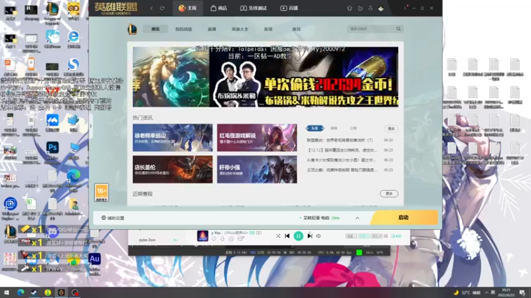Open the 红毛怪游戏解说 card

[x=257, y=138]
